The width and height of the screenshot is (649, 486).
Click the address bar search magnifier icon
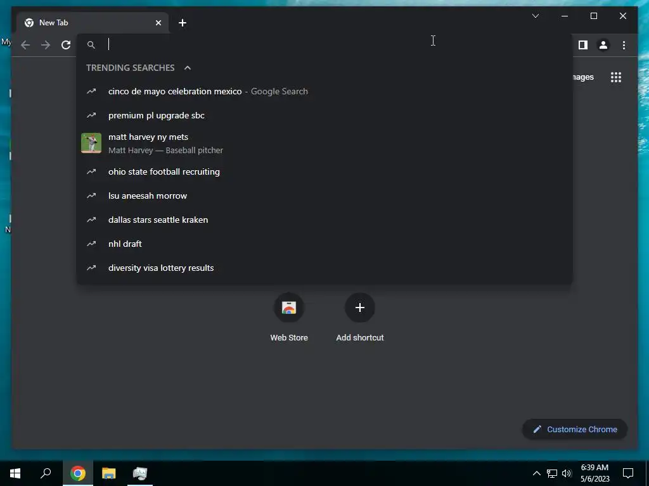91,45
